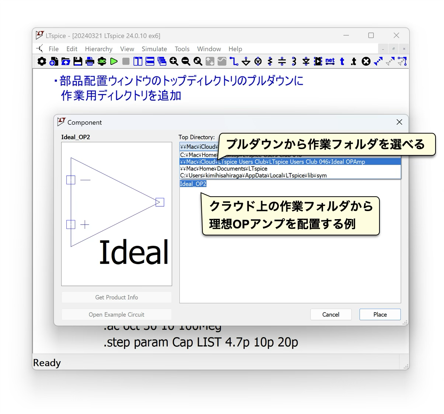Click the Open file folder icon
The width and height of the screenshot is (444, 414).
(66, 62)
